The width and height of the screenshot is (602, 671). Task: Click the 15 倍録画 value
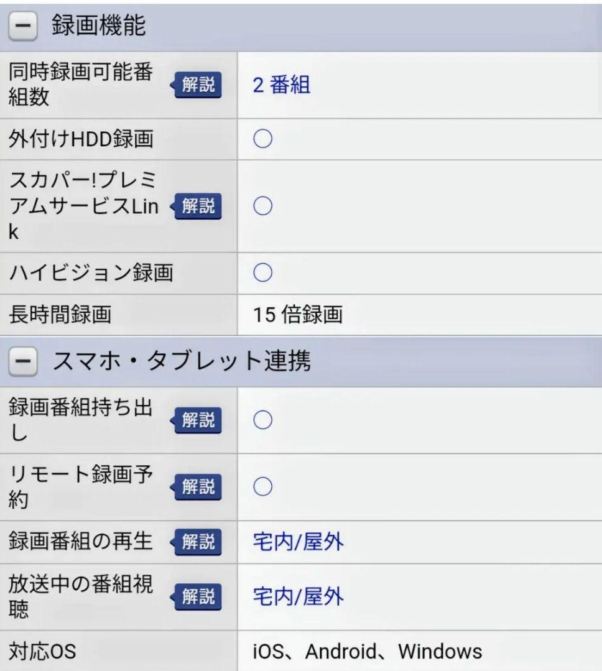point(297,315)
